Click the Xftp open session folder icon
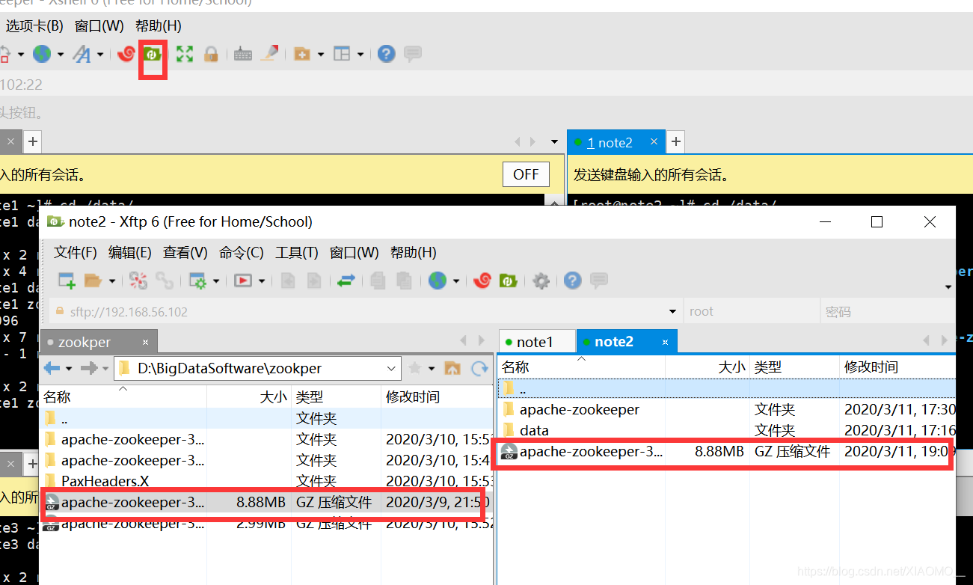973x585 pixels. point(93,281)
